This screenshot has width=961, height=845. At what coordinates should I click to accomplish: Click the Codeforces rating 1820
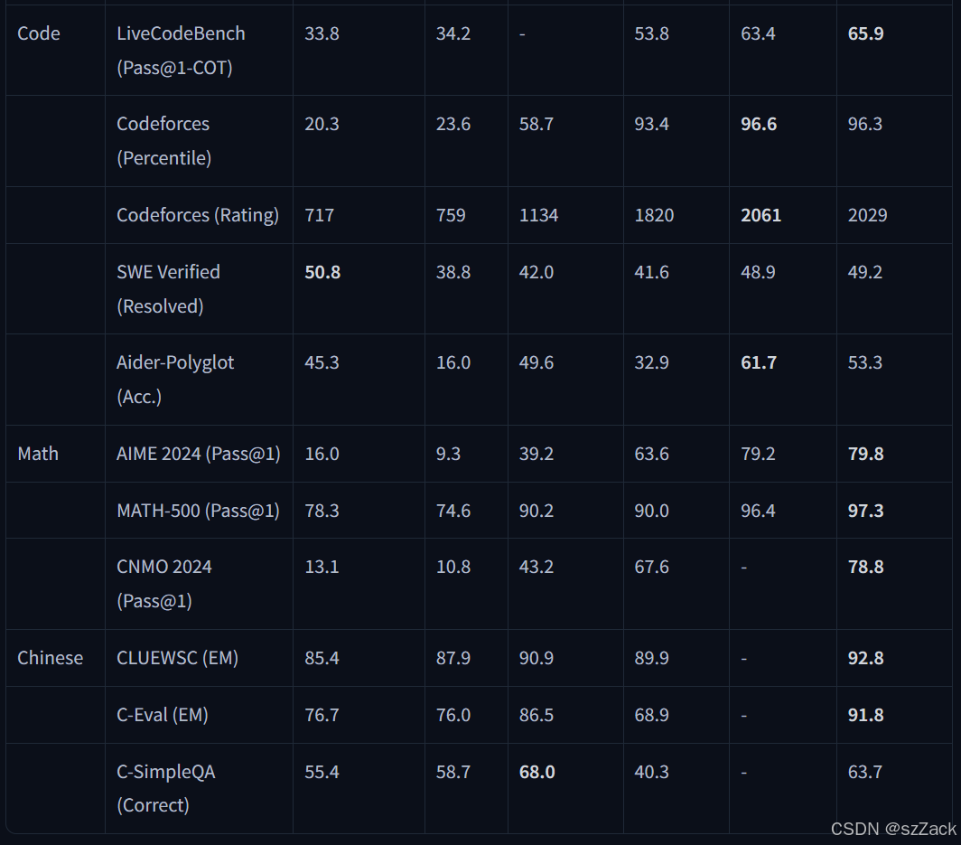[654, 214]
